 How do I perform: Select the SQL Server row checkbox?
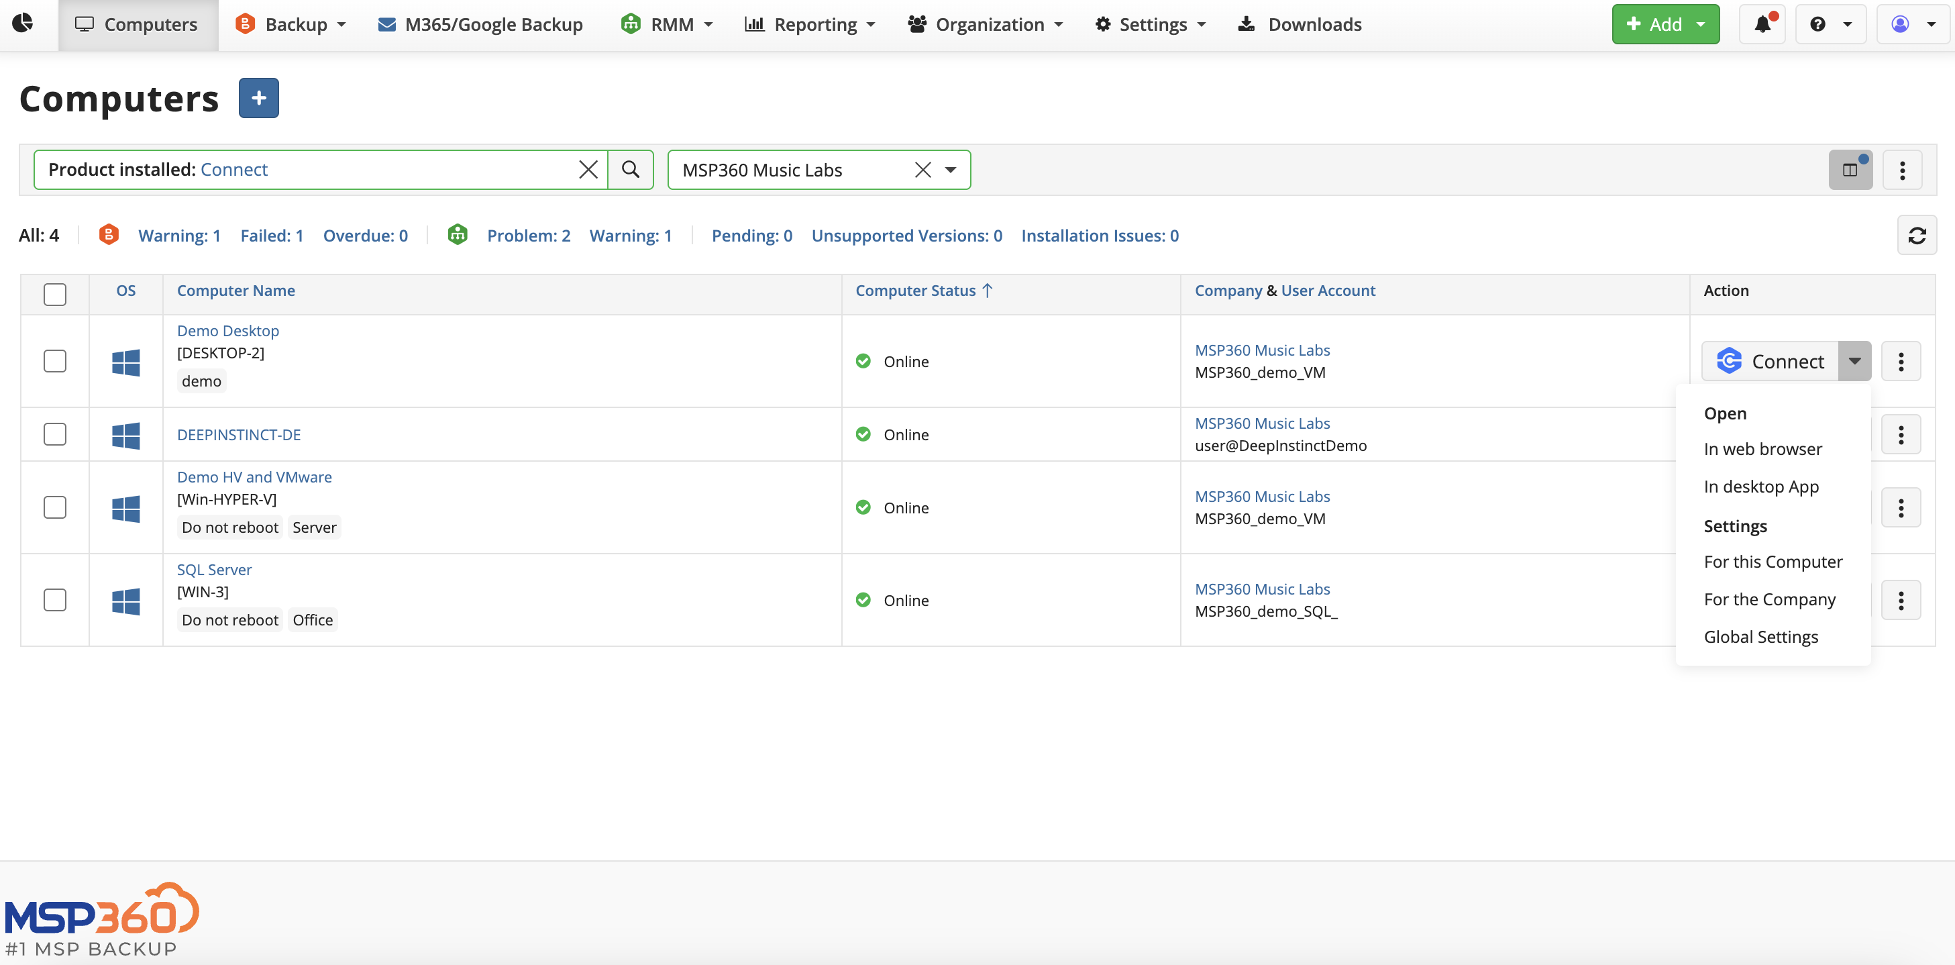[x=54, y=600]
